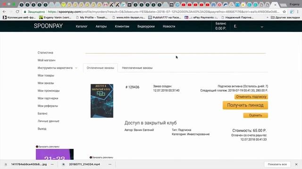Open the Каталог menu item
This screenshot has width=302, height=169.
point(82,26)
